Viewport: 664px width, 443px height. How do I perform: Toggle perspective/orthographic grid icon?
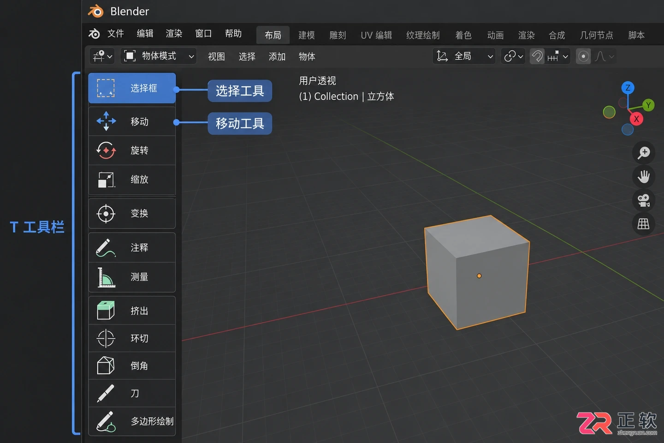(644, 224)
